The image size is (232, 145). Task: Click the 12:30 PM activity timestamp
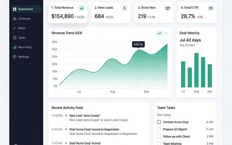pyautogui.click(x=57, y=116)
